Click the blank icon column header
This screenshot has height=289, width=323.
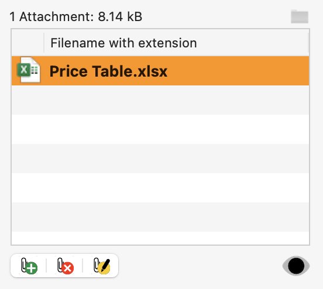28,43
